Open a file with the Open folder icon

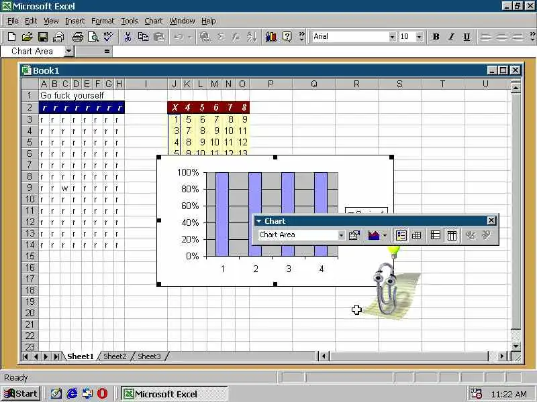(27, 37)
